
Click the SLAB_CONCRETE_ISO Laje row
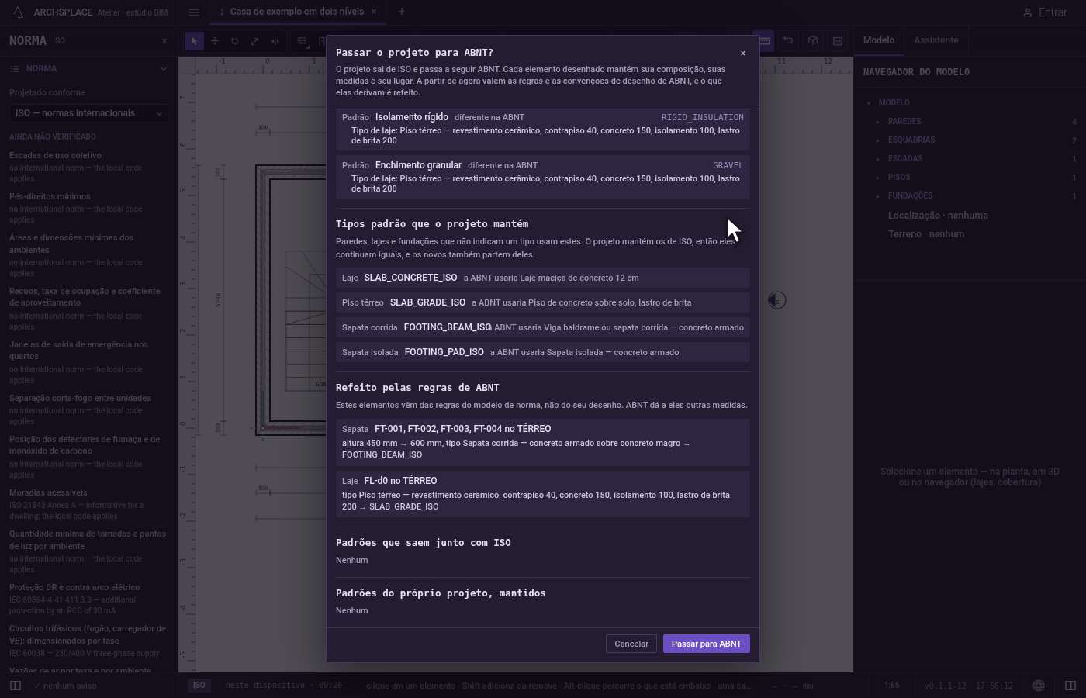(543, 278)
